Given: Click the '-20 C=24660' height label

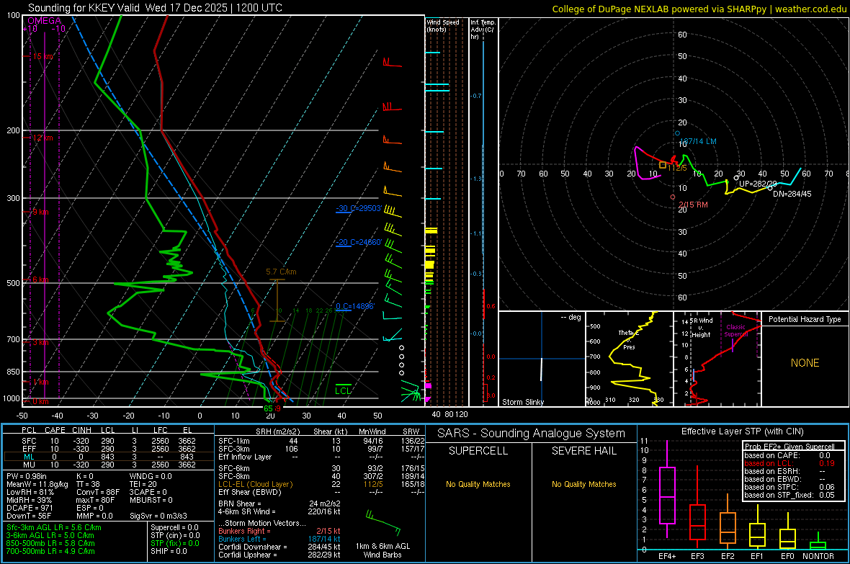Looking at the screenshot, I should tap(358, 243).
